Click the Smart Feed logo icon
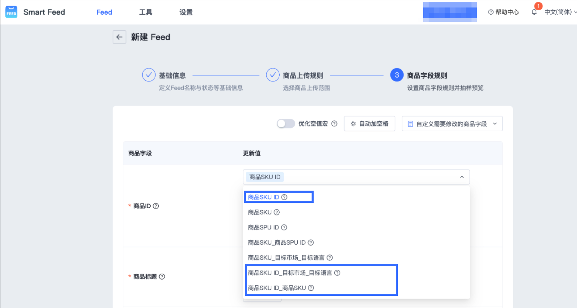This screenshot has width=577, height=308. coord(11,12)
